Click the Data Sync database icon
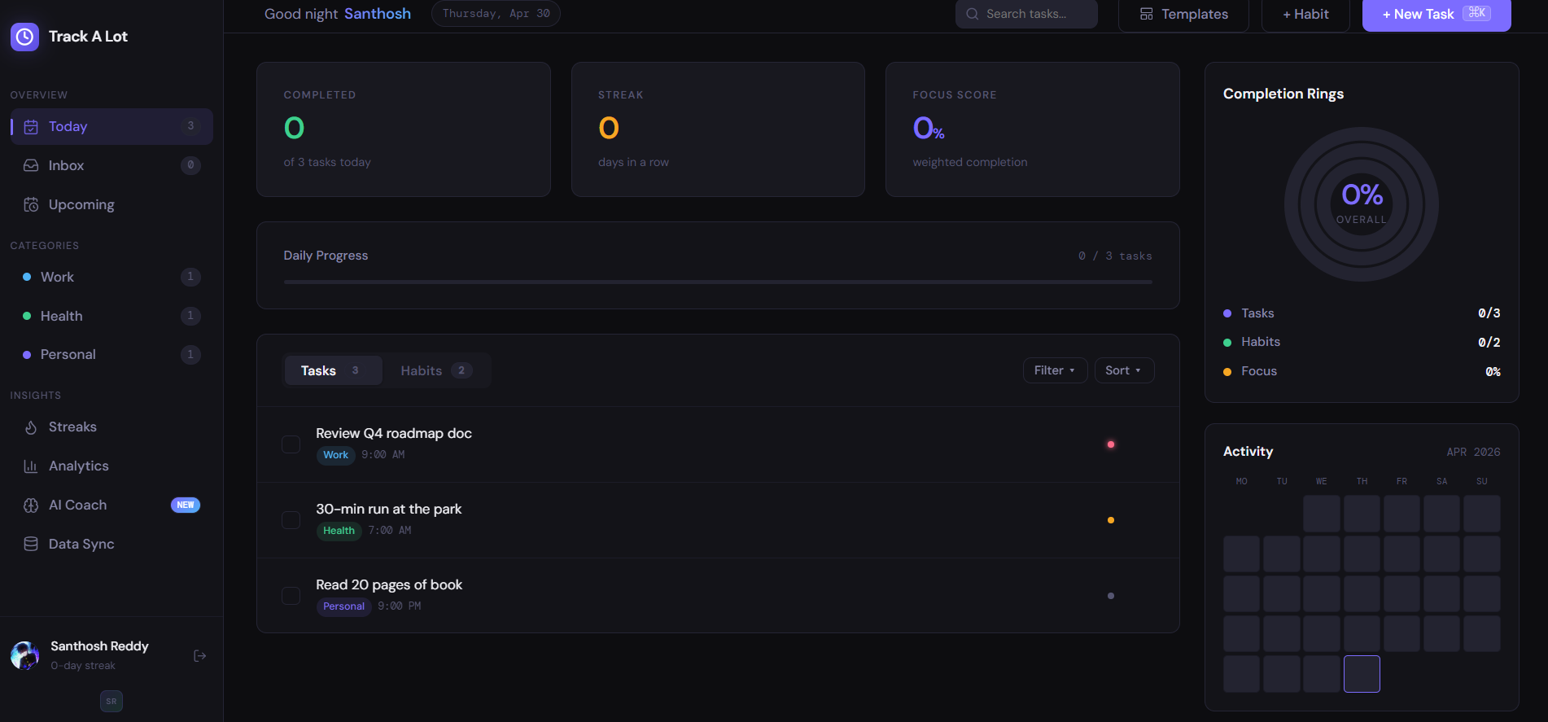Image resolution: width=1548 pixels, height=722 pixels. (x=31, y=544)
